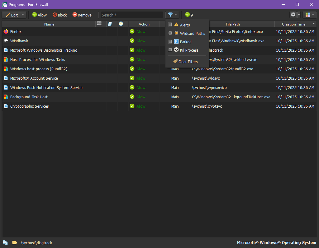Enable the Alerts filter checkbox

(x=170, y=25)
